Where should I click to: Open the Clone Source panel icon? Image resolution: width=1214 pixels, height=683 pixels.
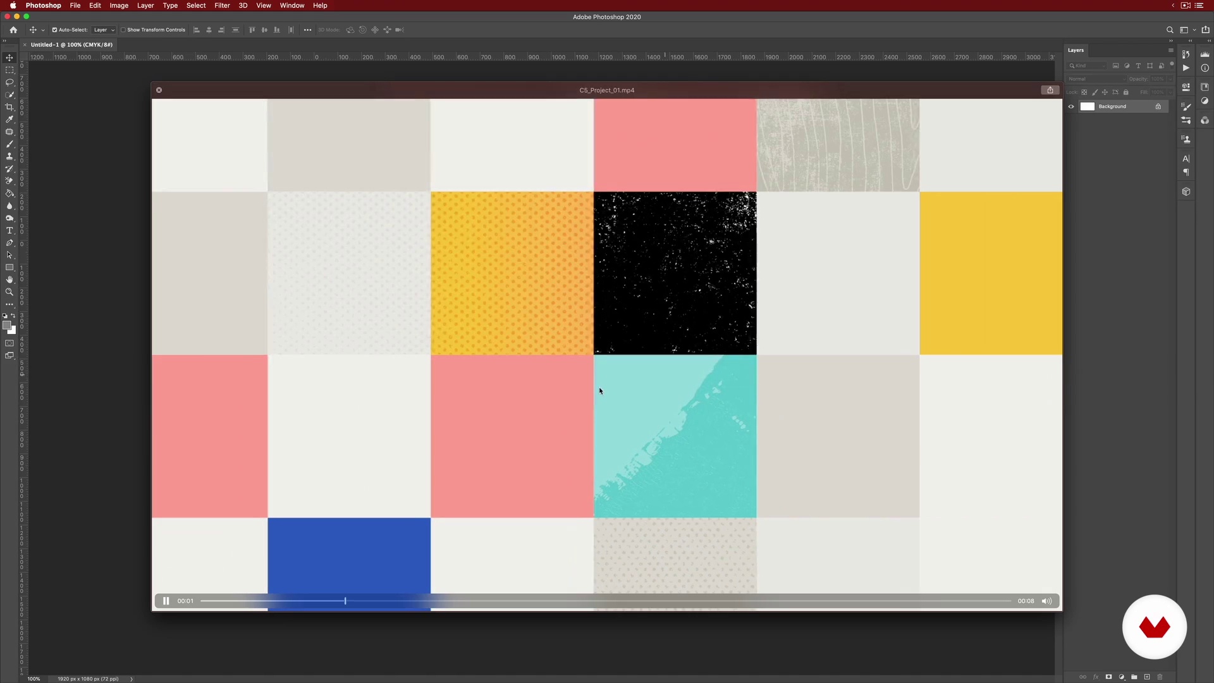click(x=1186, y=139)
